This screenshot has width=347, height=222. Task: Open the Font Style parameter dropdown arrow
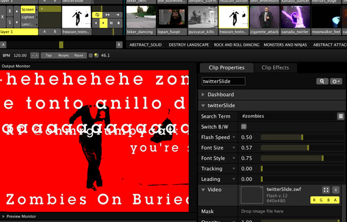234,158
